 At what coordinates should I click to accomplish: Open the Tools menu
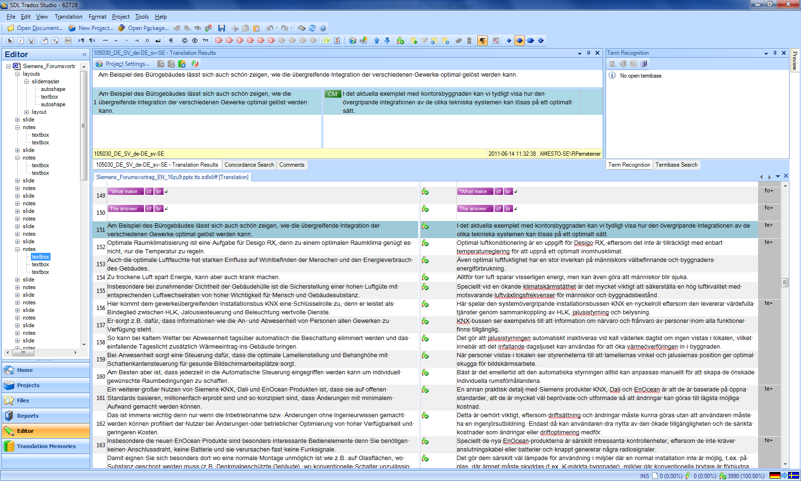[x=142, y=17]
